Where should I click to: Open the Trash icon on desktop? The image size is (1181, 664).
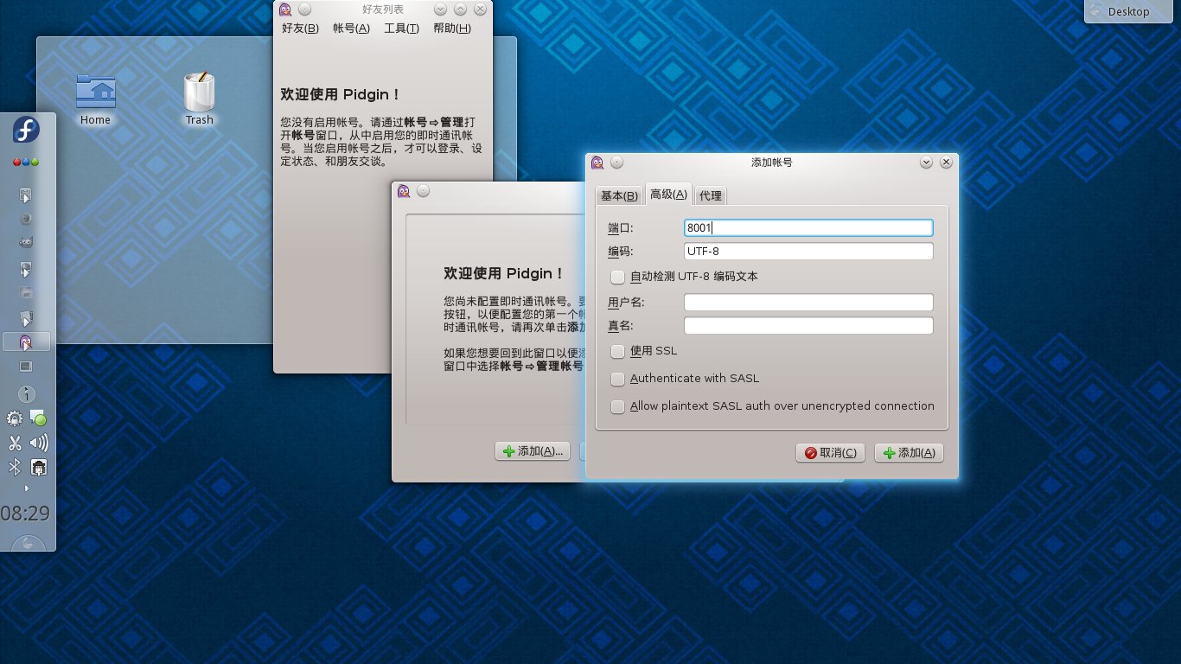click(199, 99)
